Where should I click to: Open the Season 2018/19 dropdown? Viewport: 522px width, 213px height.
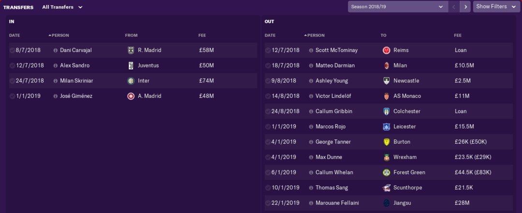coord(397,7)
